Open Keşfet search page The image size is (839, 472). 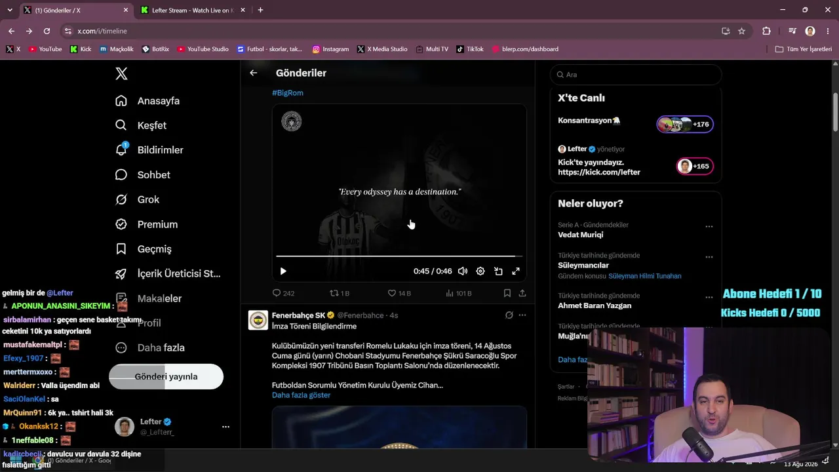click(x=141, y=125)
